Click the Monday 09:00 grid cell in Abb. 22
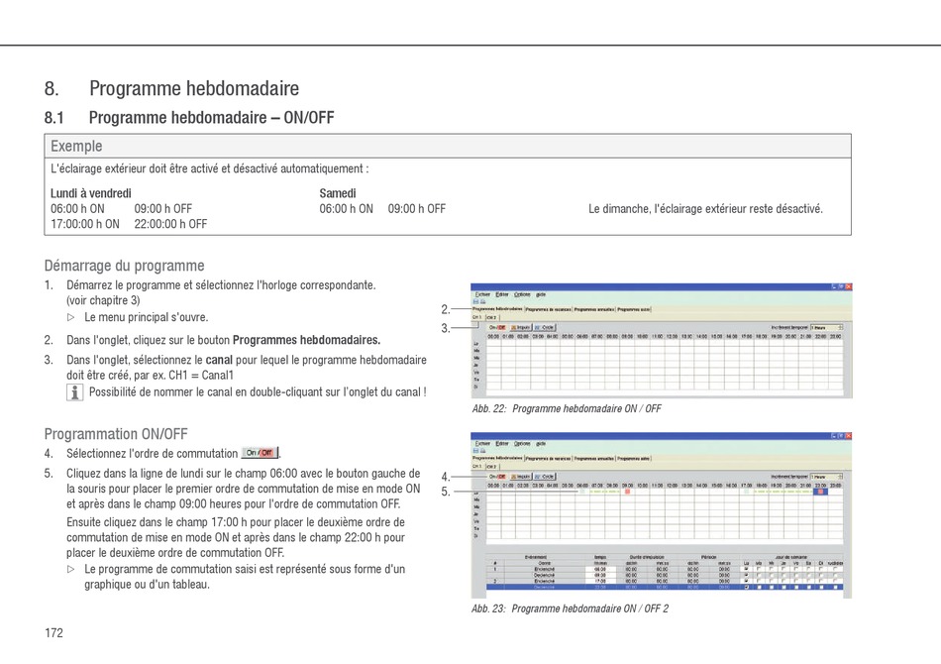 coord(627,344)
